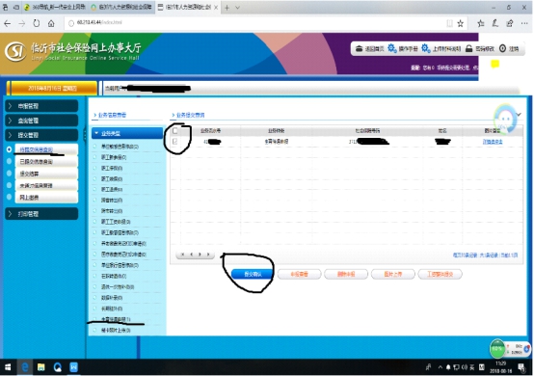Image resolution: width=534 pixels, height=376 pixels.
Task: Click the 图片上传 button
Action: [393, 274]
